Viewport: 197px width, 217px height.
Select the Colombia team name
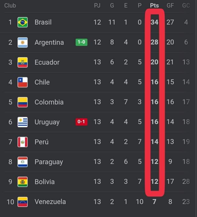pyautogui.click(x=49, y=102)
